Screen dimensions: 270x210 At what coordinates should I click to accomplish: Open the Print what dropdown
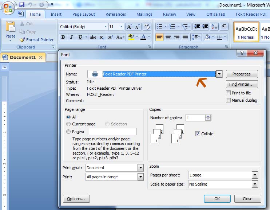pos(140,168)
